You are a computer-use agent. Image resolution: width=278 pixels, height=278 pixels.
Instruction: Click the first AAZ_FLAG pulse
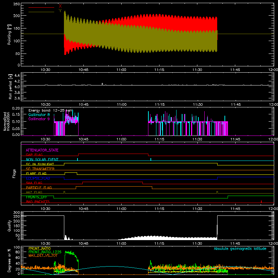[x=64, y=192]
